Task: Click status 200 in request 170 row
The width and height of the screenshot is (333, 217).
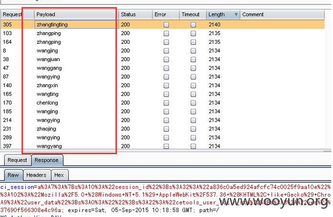Action: 125,103
